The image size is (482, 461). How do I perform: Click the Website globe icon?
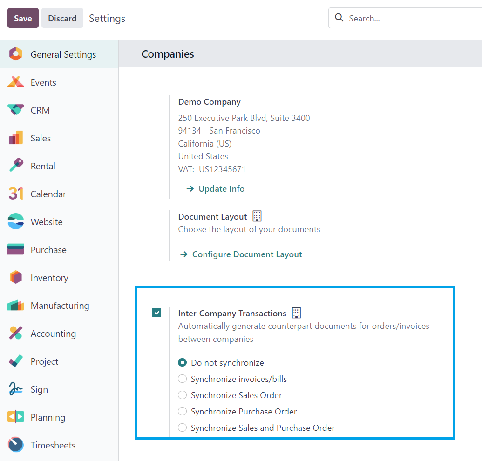coord(16,221)
